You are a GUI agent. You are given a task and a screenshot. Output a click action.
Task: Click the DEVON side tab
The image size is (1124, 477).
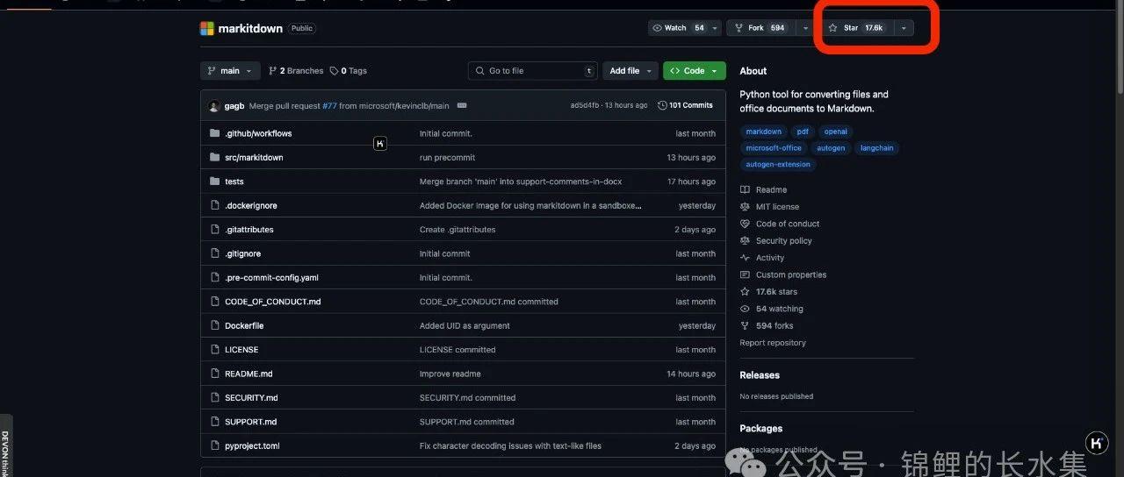coord(5,446)
